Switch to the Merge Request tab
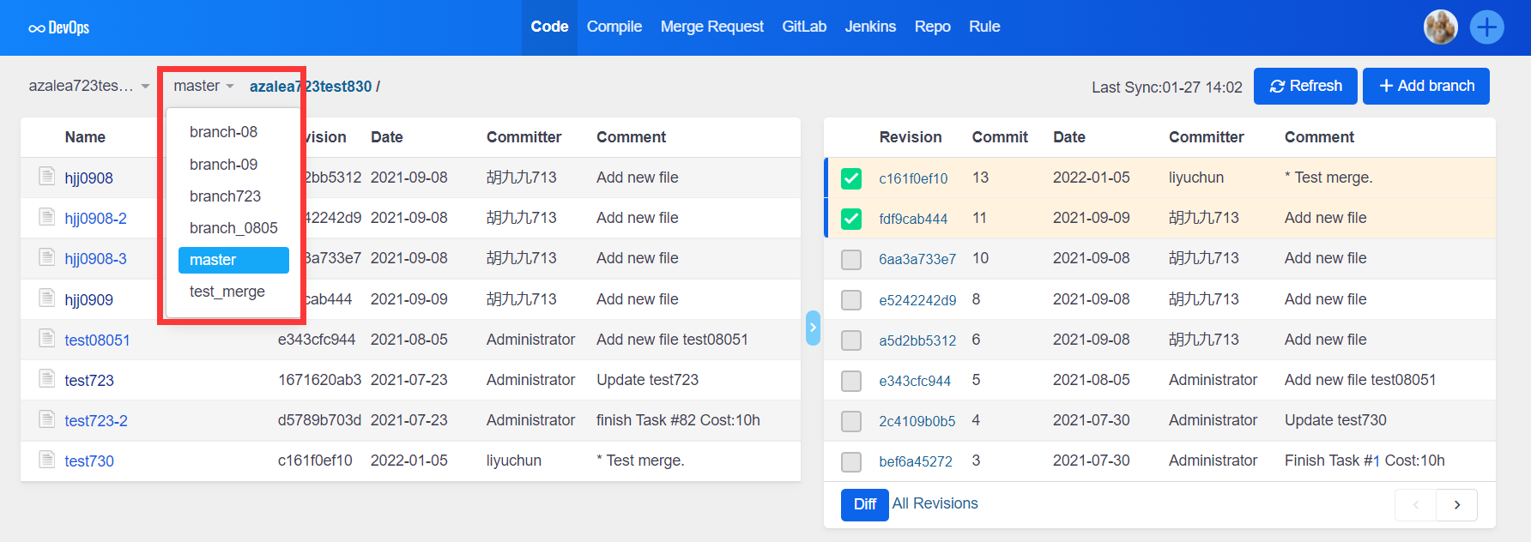The image size is (1531, 542). [x=711, y=27]
